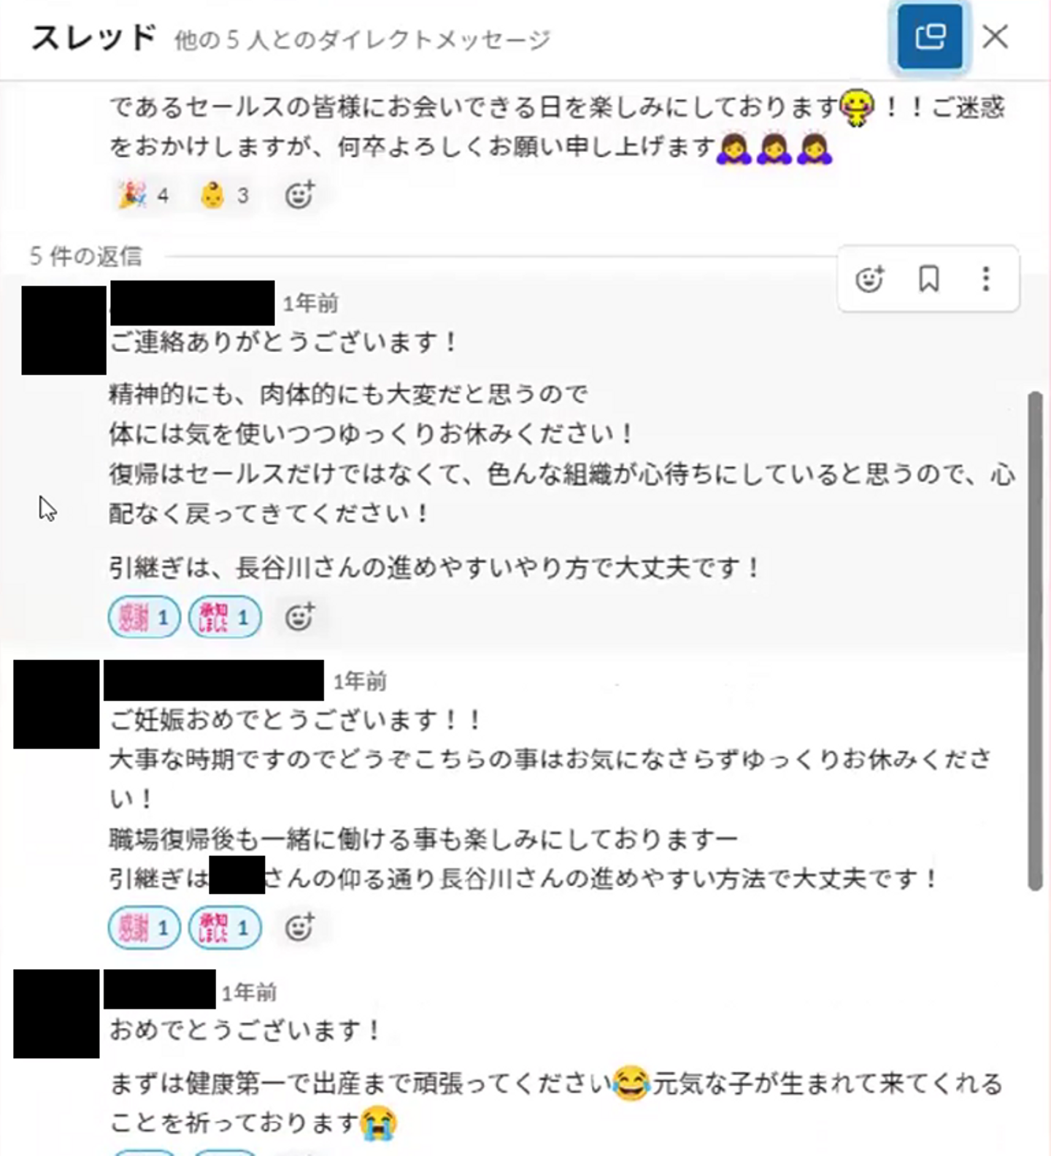Toggle 感謝 reaction on the first reply
Image resolution: width=1051 pixels, height=1156 pixels.
pos(144,618)
